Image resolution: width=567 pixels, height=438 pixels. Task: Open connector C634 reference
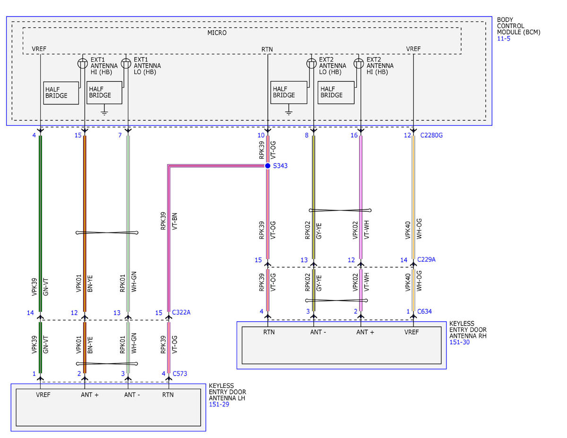point(425,311)
